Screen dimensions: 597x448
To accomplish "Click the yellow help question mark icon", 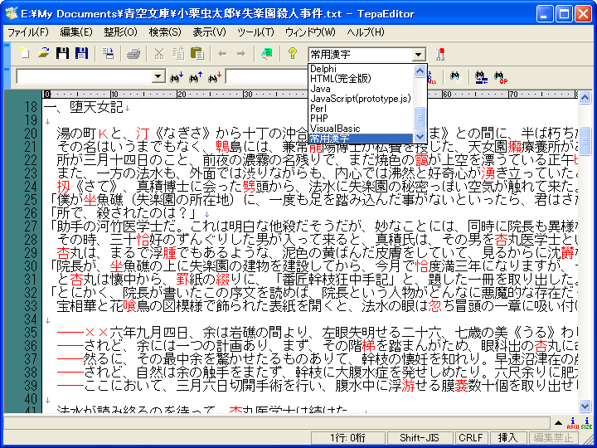I will pyautogui.click(x=292, y=54).
